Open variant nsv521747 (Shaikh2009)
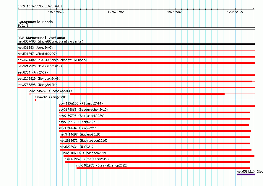This screenshot has width=263, height=186. tap(37, 54)
